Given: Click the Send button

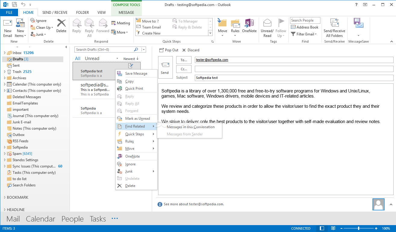Looking at the screenshot, I should (x=165, y=68).
